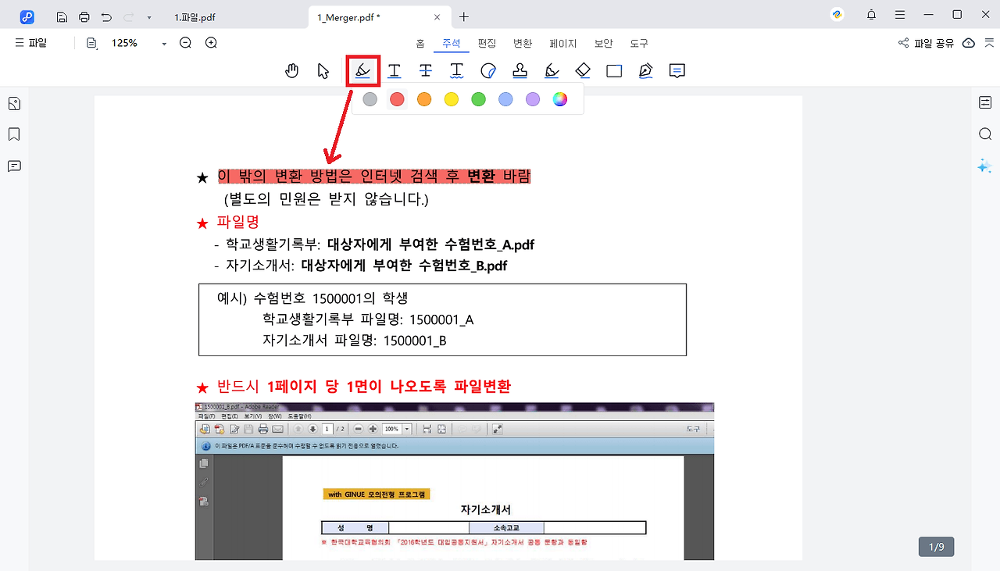The width and height of the screenshot is (1000, 571).
Task: Switch to the 페이지 tab
Action: [x=562, y=44]
